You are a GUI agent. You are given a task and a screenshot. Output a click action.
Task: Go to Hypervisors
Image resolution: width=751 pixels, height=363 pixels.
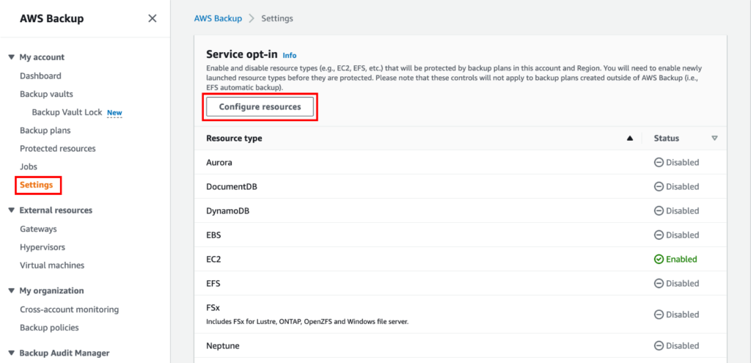[x=43, y=247]
